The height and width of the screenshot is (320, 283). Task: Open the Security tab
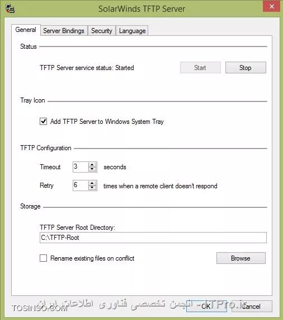102,31
